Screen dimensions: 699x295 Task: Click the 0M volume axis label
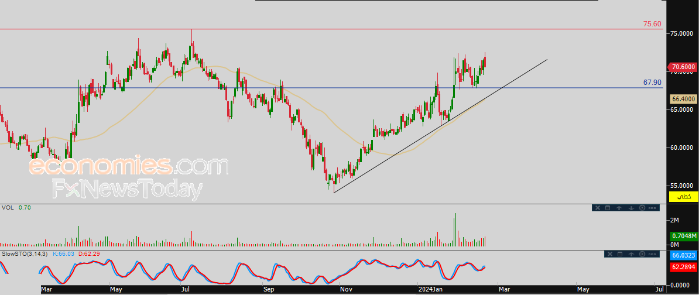tap(674, 245)
